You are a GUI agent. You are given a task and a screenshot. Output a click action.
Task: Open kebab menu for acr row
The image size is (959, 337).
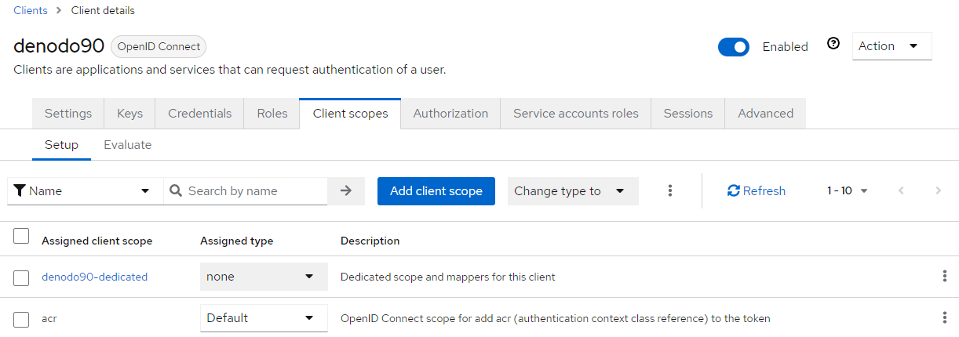pos(944,317)
